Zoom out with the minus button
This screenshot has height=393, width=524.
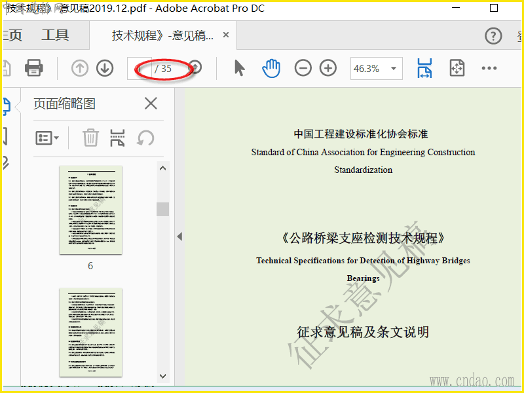pyautogui.click(x=303, y=68)
